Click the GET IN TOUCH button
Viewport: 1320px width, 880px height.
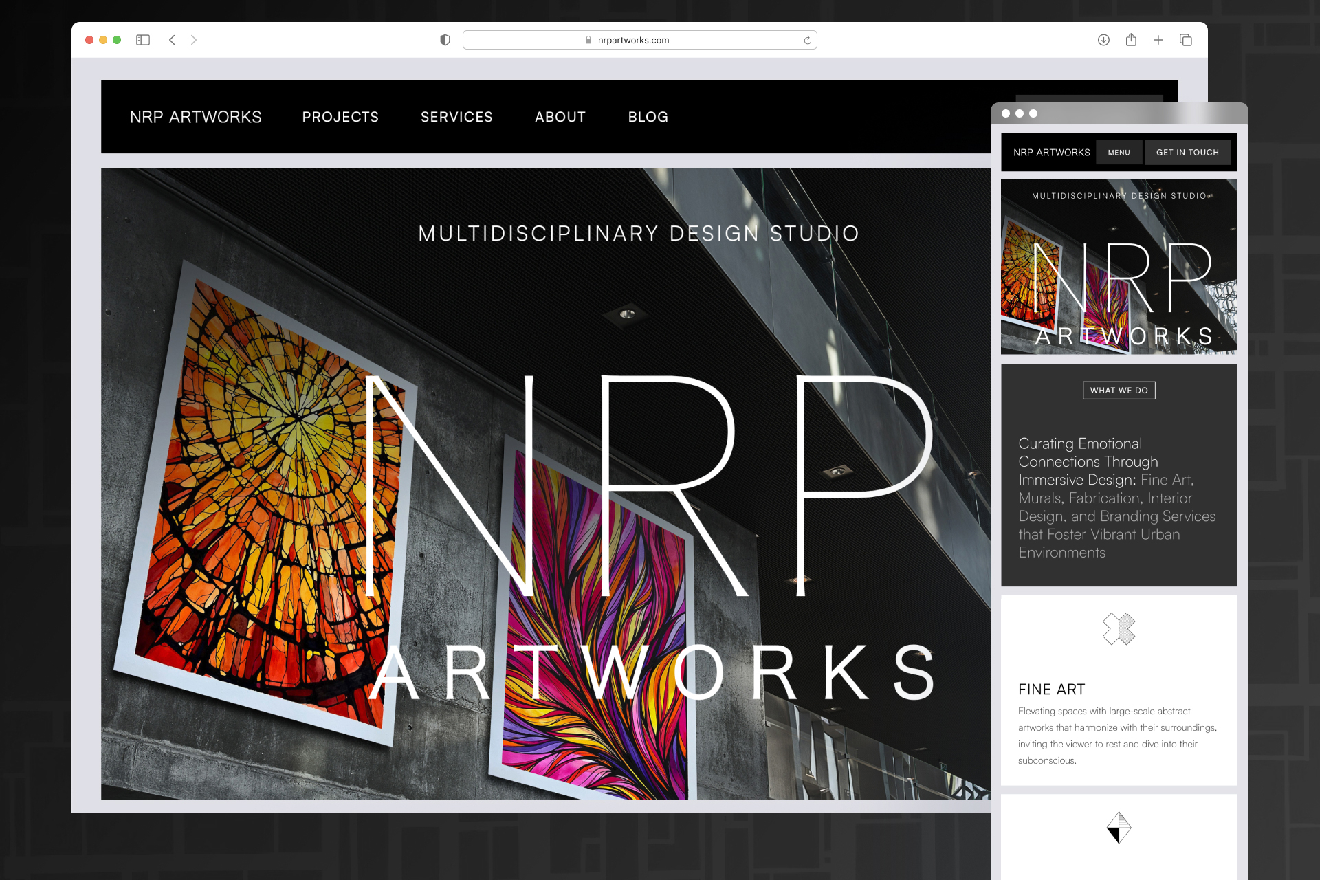pos(1187,152)
